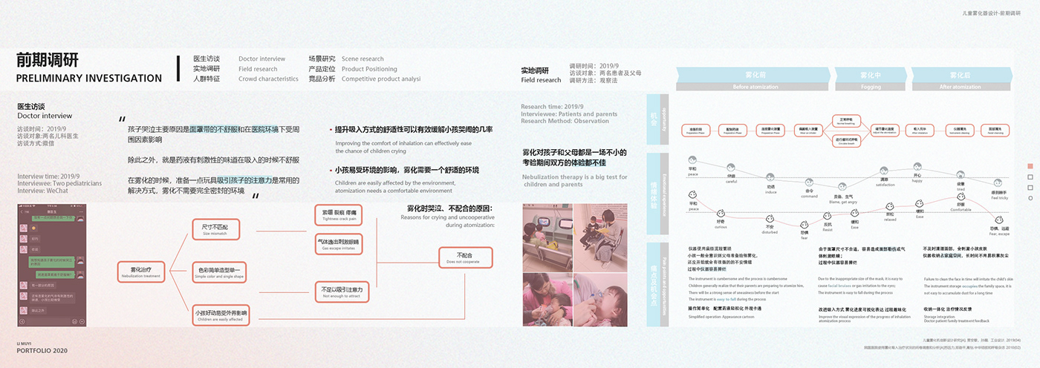Viewport: 1040px width, 368px height.
Task: Click the 'Wear an inhaler' flow box
Action: point(808,131)
